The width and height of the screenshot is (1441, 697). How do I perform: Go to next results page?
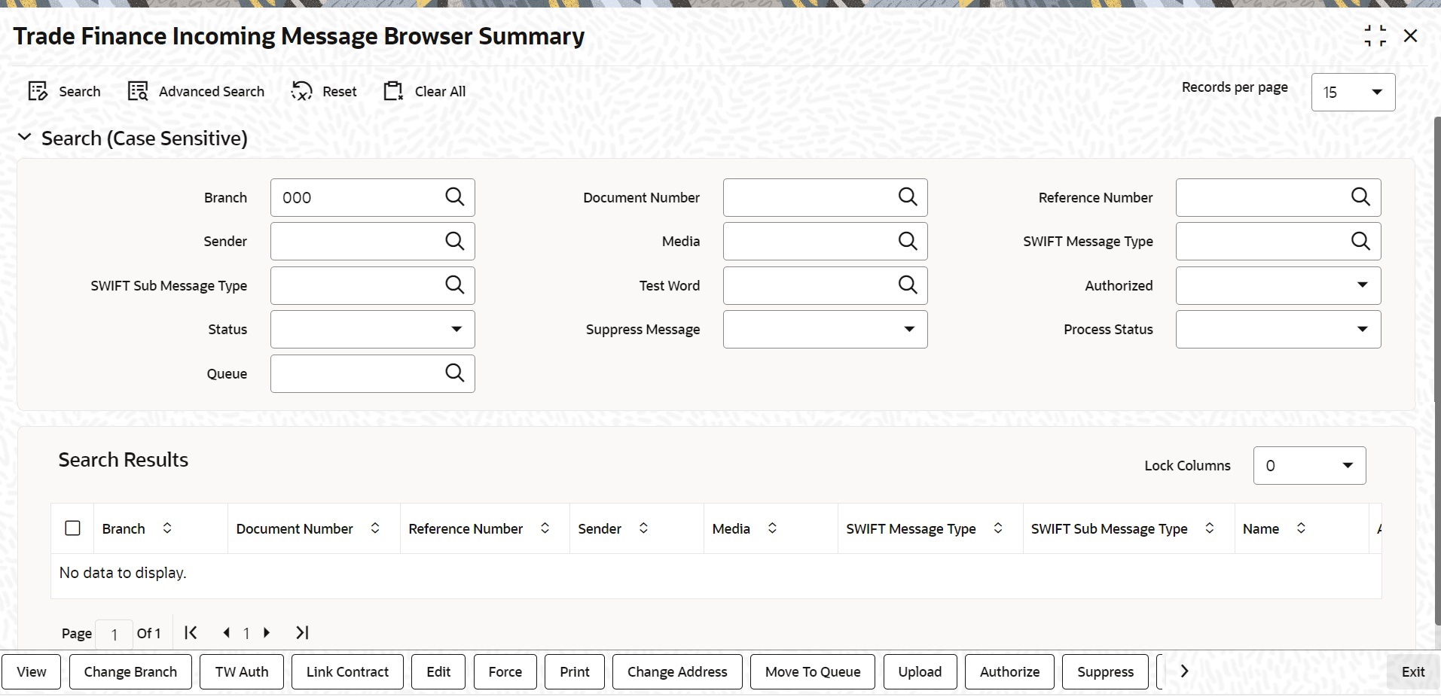pos(267,633)
